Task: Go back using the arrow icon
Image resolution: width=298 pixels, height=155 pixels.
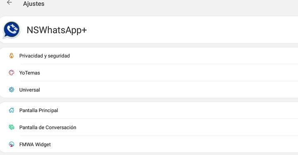Action: coord(9,2)
